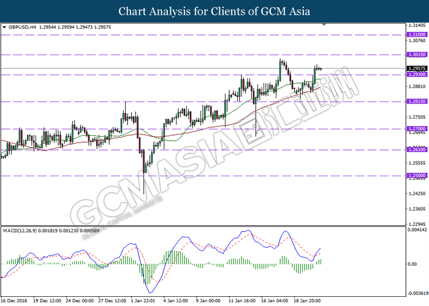Click the 1.25555 price scale value
The image size is (429, 306).
click(417, 163)
